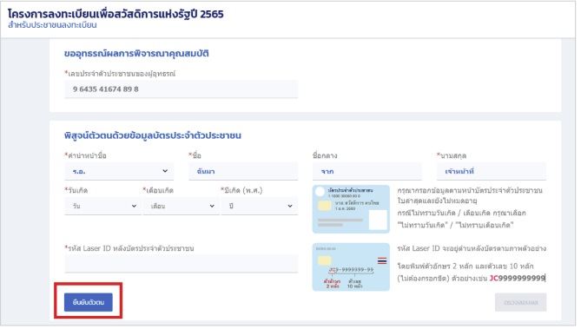Image resolution: width=581 pixels, height=329 pixels.
Task: Click the chevron arrow of birth month dropdown
Action: click(212, 206)
